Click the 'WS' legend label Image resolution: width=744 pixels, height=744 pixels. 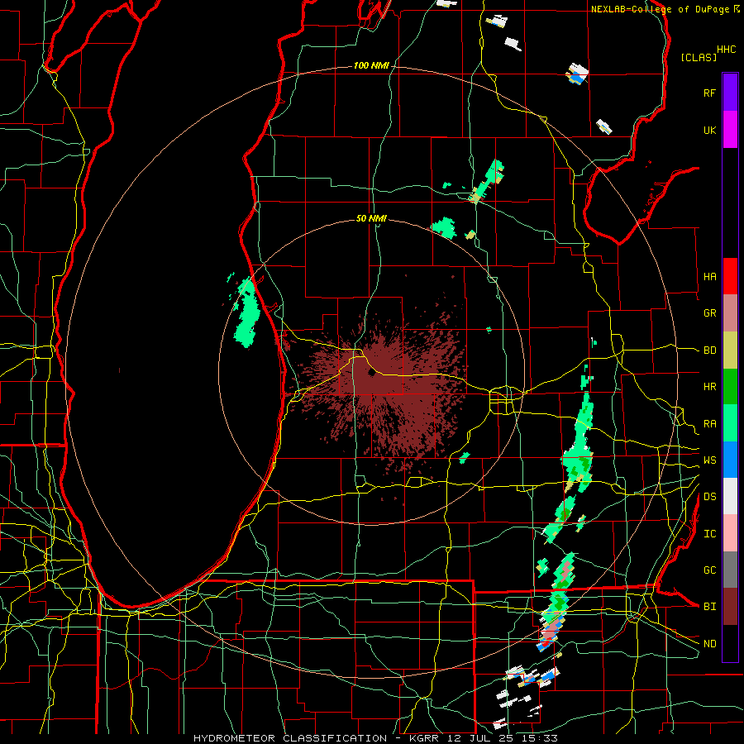[709, 460]
